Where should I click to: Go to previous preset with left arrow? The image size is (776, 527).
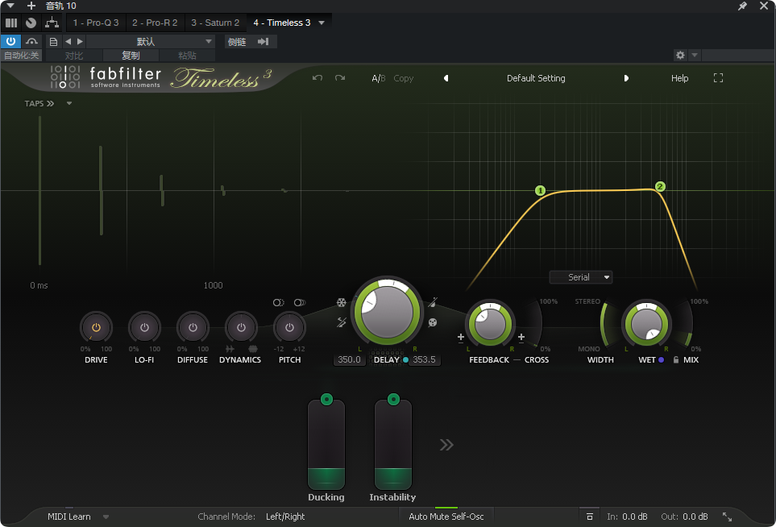[446, 78]
